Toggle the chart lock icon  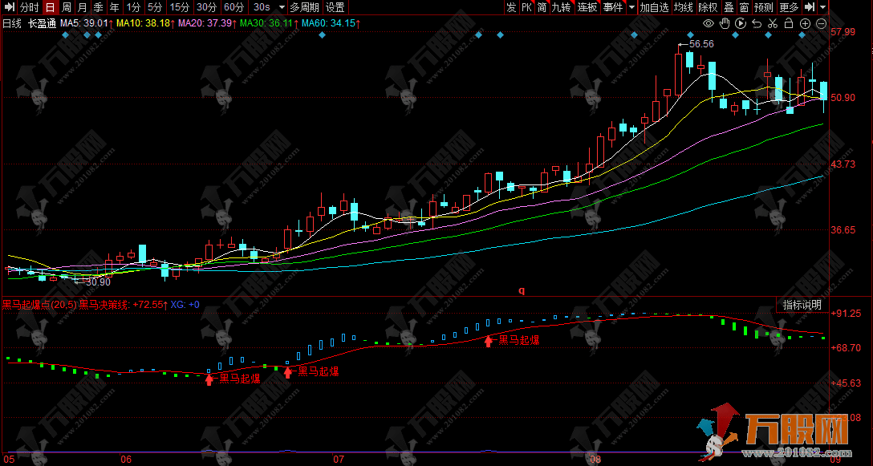click(x=789, y=23)
